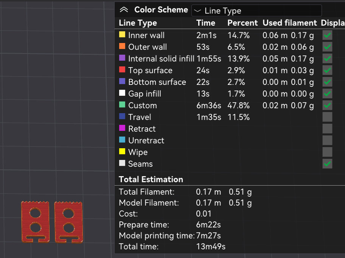This screenshot has width=345, height=258.
Task: Click the blue-violet Bottom surface swatch
Action: click(122, 81)
